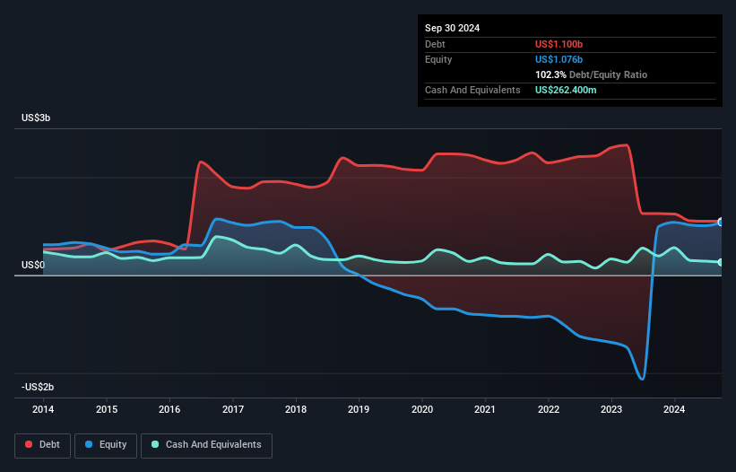Click the US$1.100b debt value
Viewport: 736px width, 472px height.
[558, 44]
